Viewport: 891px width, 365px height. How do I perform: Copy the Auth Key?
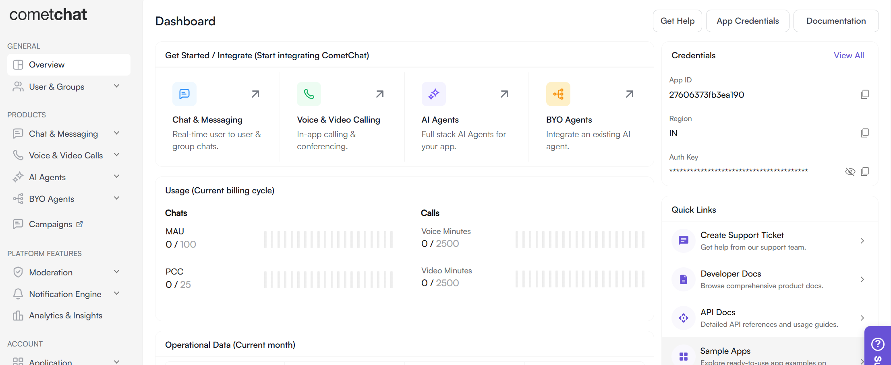865,172
